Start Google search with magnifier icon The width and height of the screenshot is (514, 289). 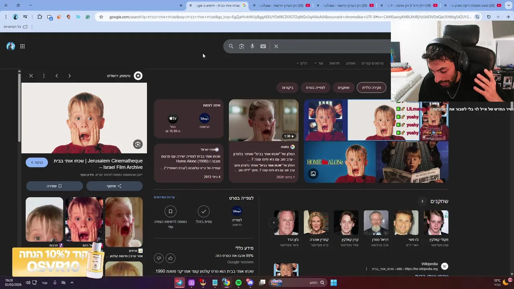pyautogui.click(x=231, y=46)
